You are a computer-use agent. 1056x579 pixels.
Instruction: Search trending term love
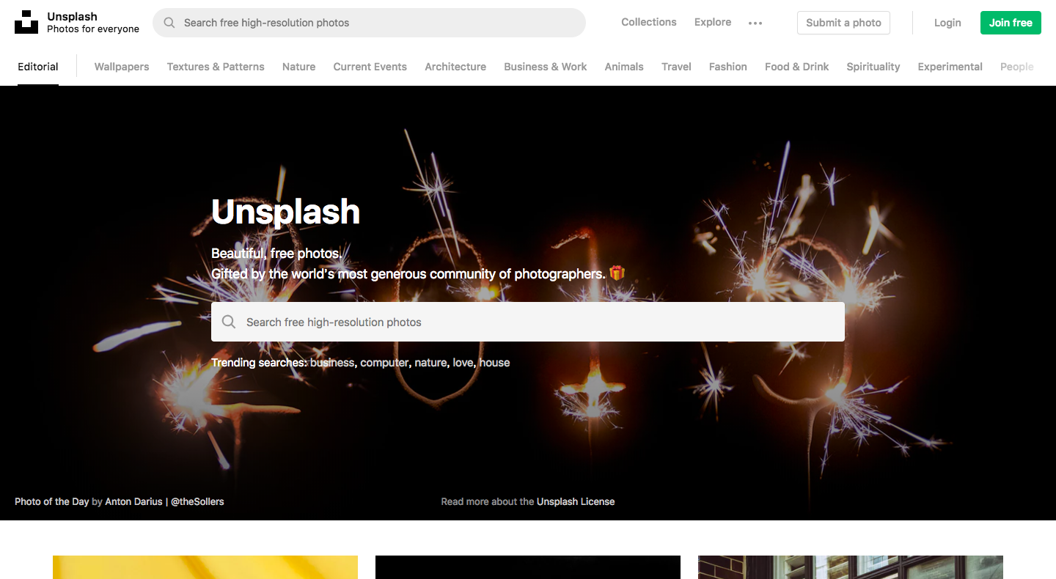pos(463,363)
